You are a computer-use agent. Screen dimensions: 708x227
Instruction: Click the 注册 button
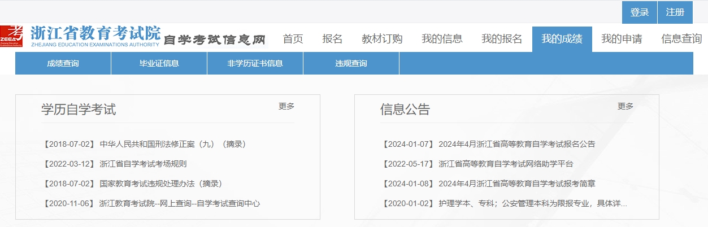click(675, 12)
